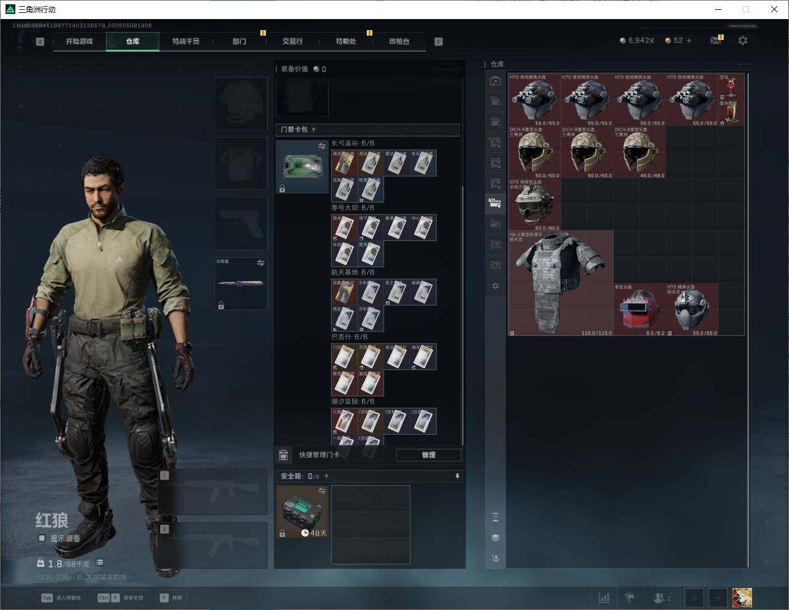Select the equipped knife in the melee slot
Screen dimensions: 789x610
pos(241,283)
